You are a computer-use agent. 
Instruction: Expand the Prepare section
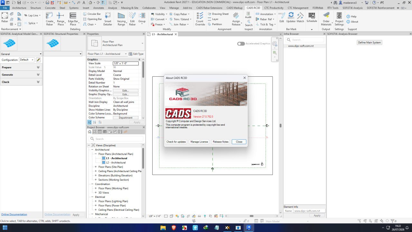tap(21, 67)
